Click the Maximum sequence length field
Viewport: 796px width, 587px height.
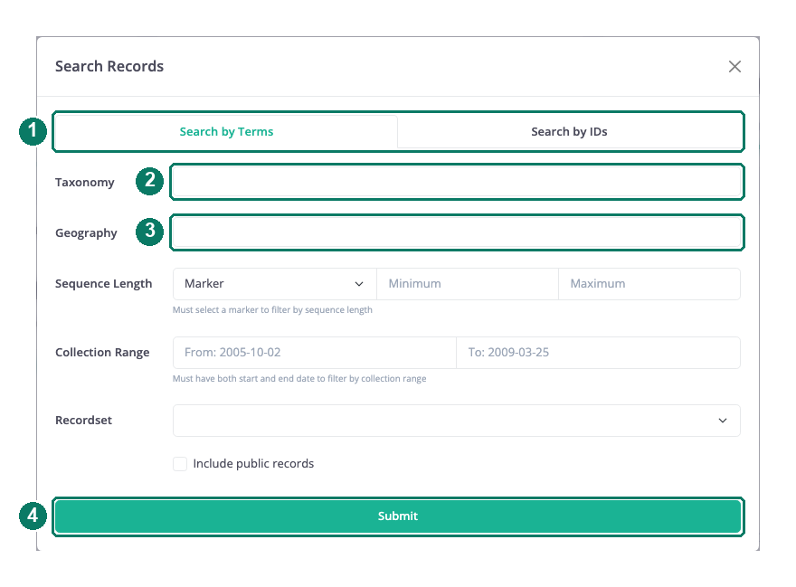pyautogui.click(x=649, y=284)
